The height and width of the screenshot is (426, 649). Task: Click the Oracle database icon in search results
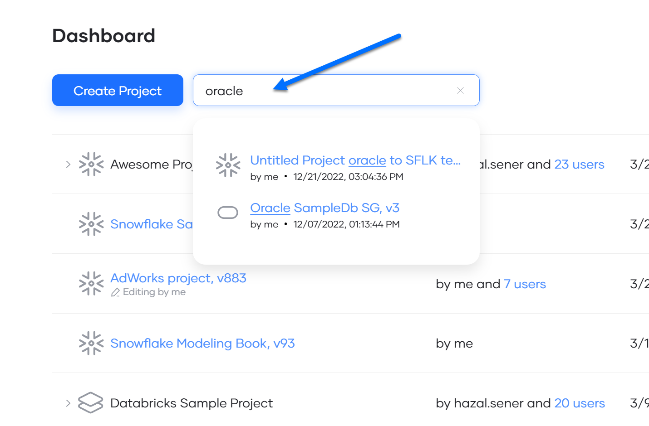click(x=228, y=212)
